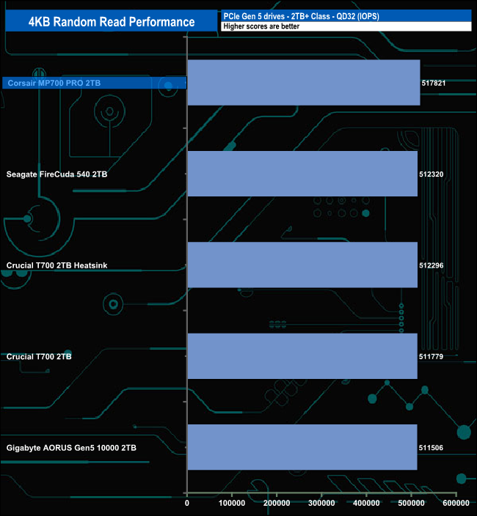Select the 'Seagate FireCuda 540 2TB' label
Image resolution: width=477 pixels, height=516 pixels.
coord(57,174)
